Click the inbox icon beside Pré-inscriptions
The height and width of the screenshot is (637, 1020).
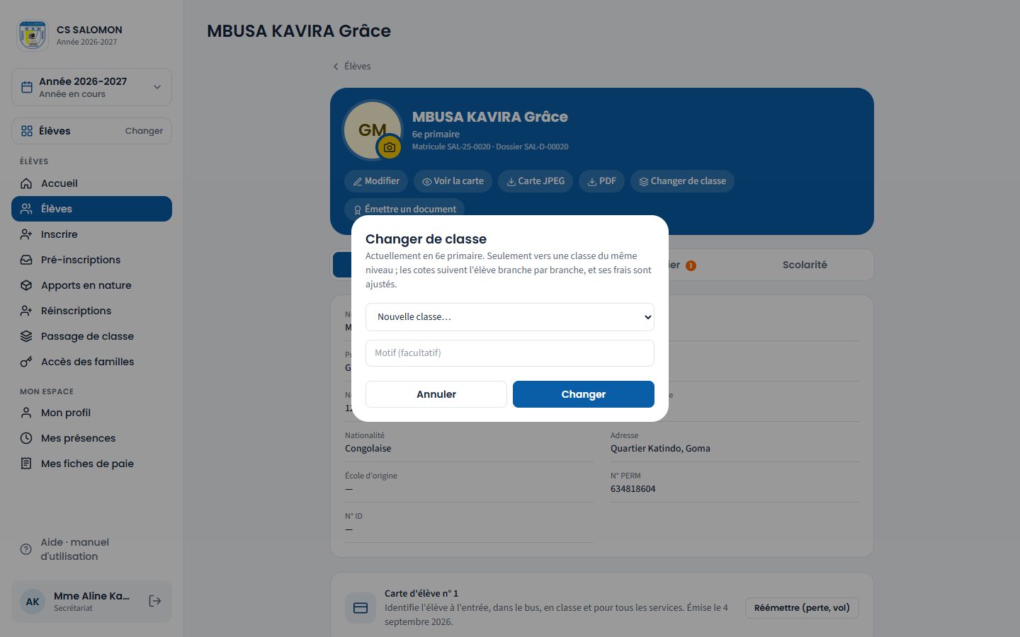pyautogui.click(x=26, y=260)
